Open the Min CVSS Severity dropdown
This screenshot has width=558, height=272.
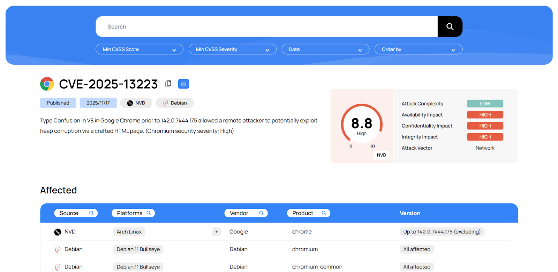pos(233,49)
